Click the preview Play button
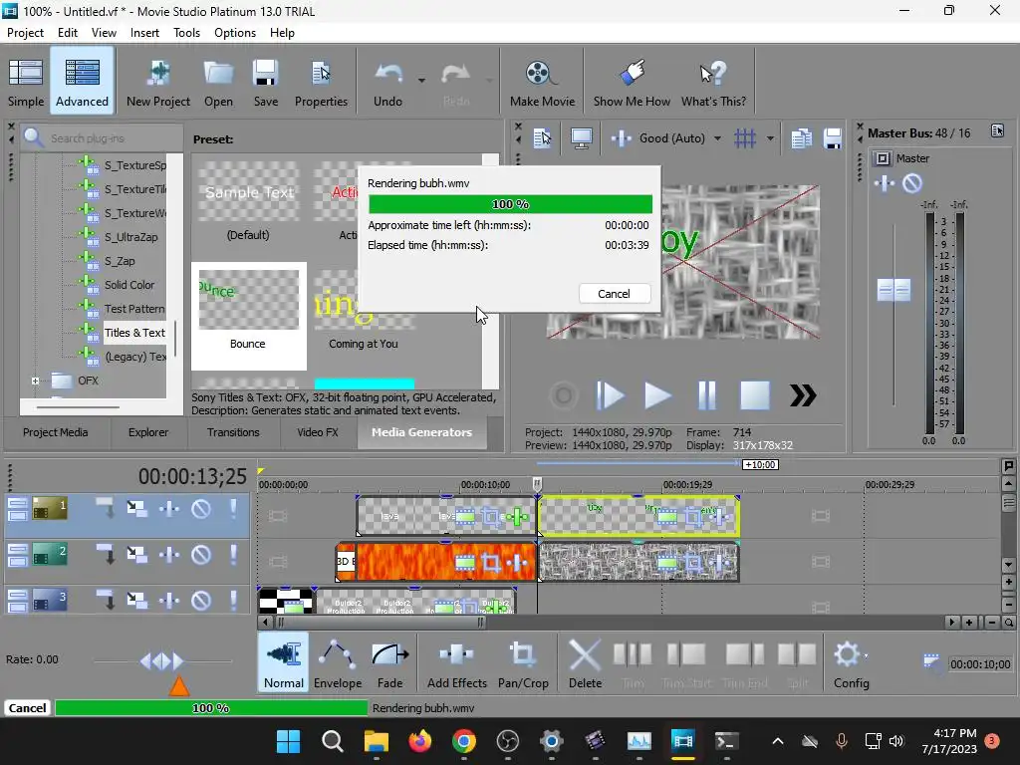This screenshot has width=1020, height=765. tap(657, 395)
